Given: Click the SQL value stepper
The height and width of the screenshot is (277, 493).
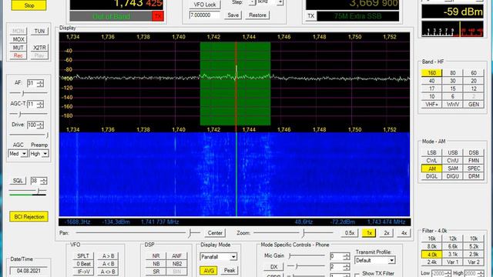Looking at the screenshot, I should 44,181.
